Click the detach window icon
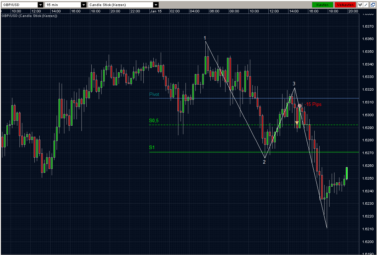 [x=372, y=5]
